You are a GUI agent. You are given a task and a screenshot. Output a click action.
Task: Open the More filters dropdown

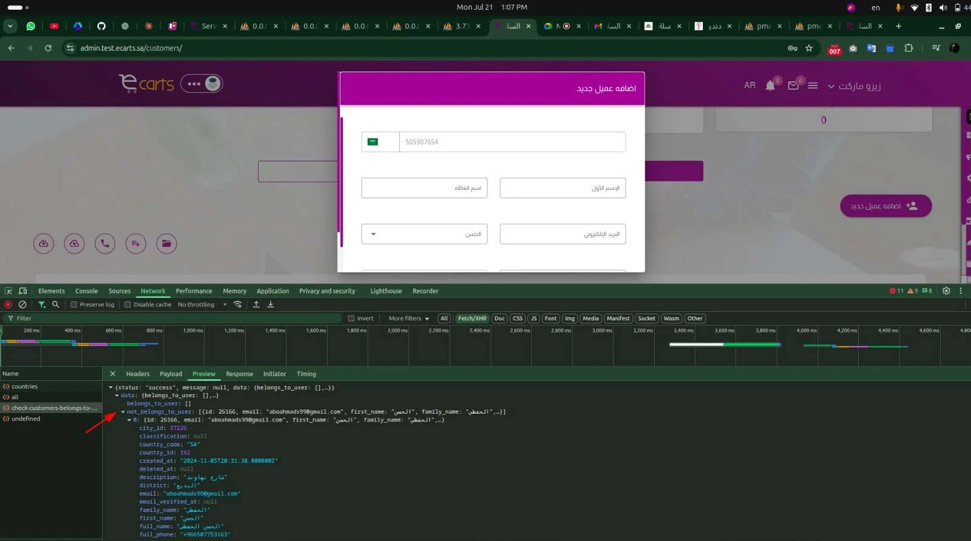409,318
